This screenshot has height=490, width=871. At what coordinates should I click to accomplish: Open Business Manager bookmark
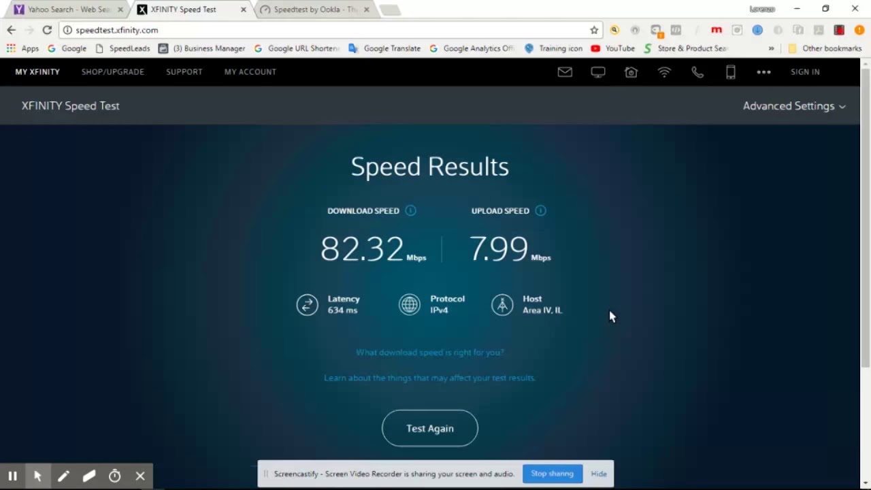click(x=201, y=48)
